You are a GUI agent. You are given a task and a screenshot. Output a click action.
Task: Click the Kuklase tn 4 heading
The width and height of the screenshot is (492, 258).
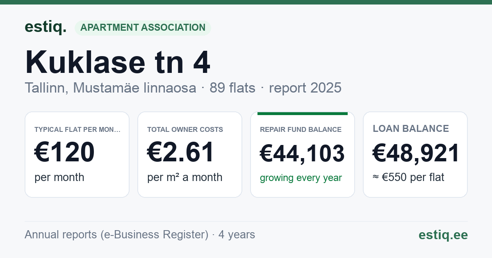tap(118, 62)
